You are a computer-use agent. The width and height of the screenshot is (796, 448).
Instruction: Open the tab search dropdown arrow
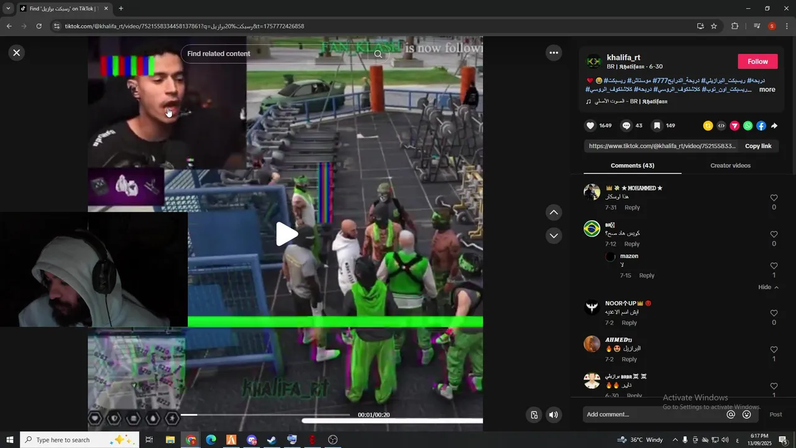8,9
